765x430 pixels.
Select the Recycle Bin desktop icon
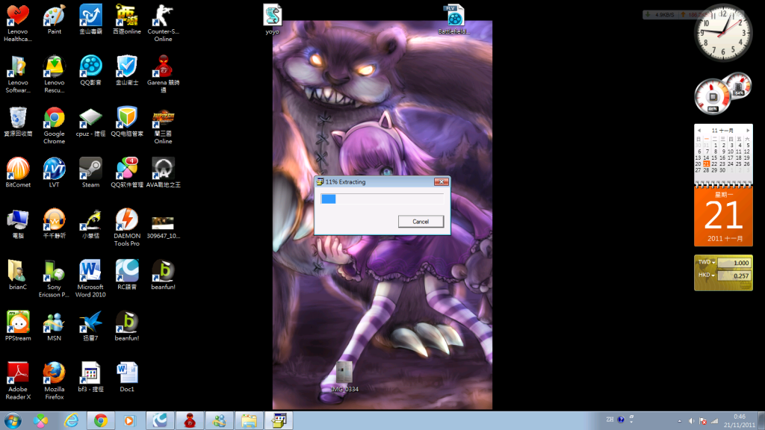pos(18,122)
